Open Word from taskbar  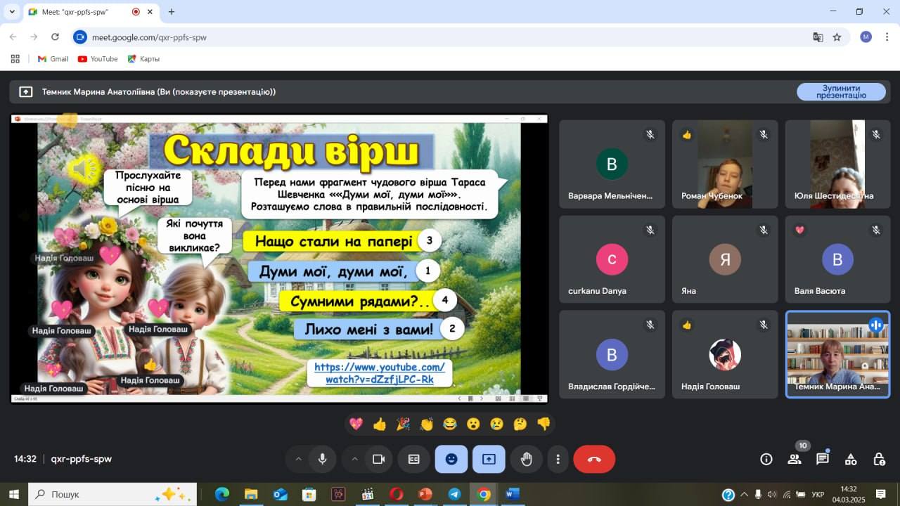point(512,494)
